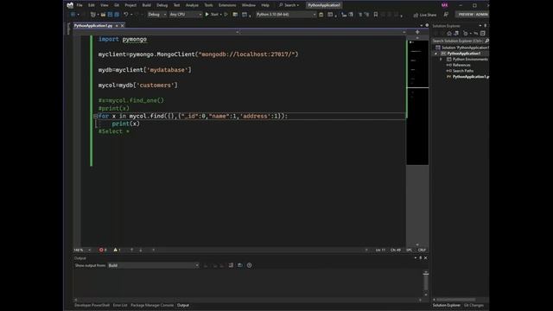
Task: Open the Build menu
Action: (x=146, y=5)
